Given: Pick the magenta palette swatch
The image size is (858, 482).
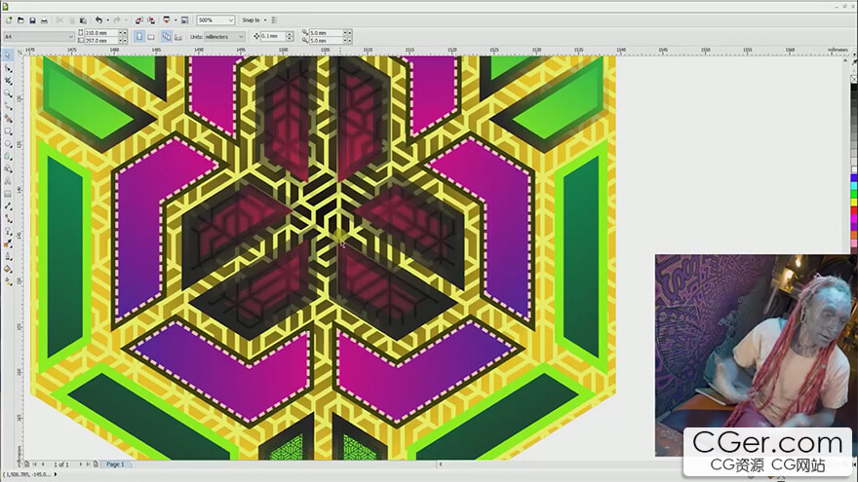Looking at the screenshot, I should [x=854, y=218].
